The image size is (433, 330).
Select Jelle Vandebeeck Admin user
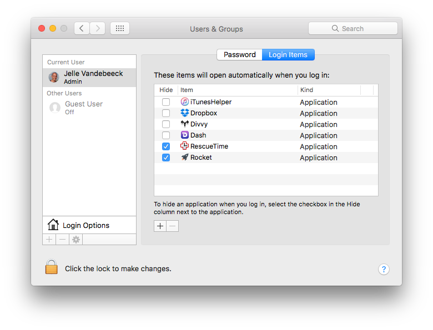(x=89, y=78)
